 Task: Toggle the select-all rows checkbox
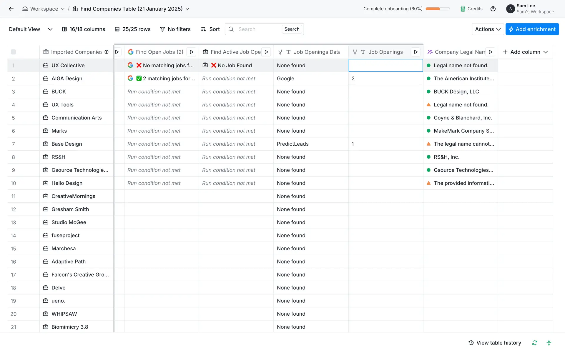click(x=14, y=52)
